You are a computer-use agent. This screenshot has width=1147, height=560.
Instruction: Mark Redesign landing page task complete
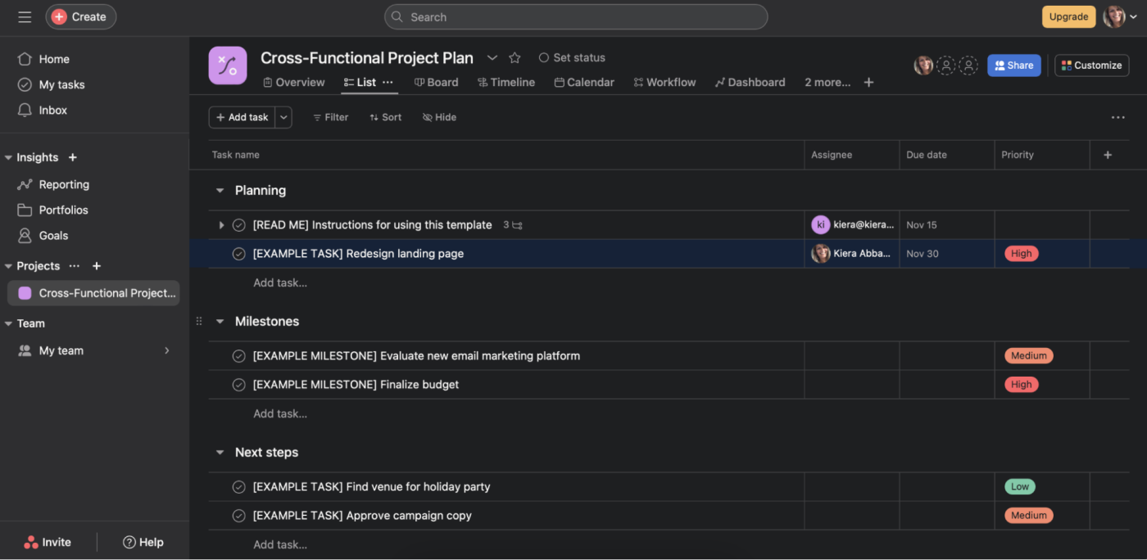[239, 254]
